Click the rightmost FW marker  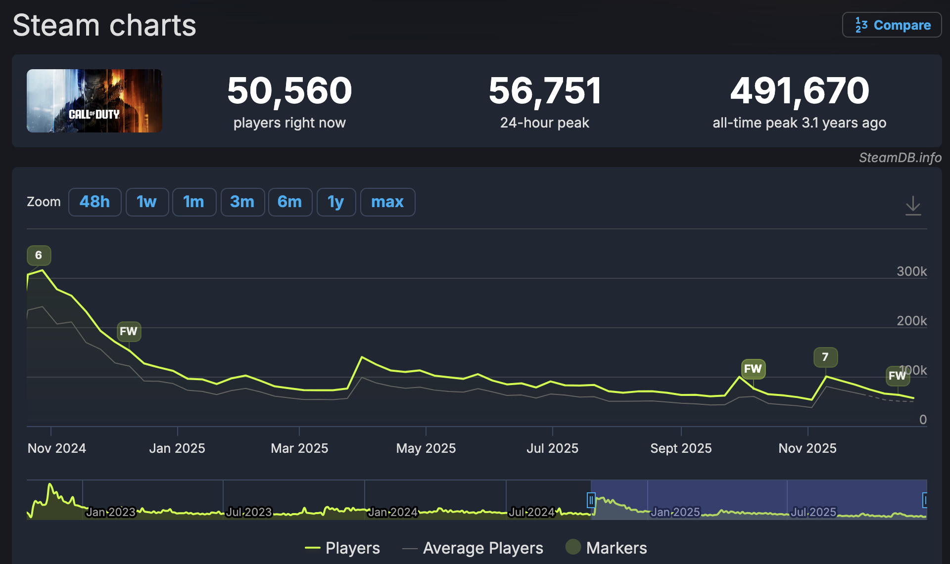point(897,376)
